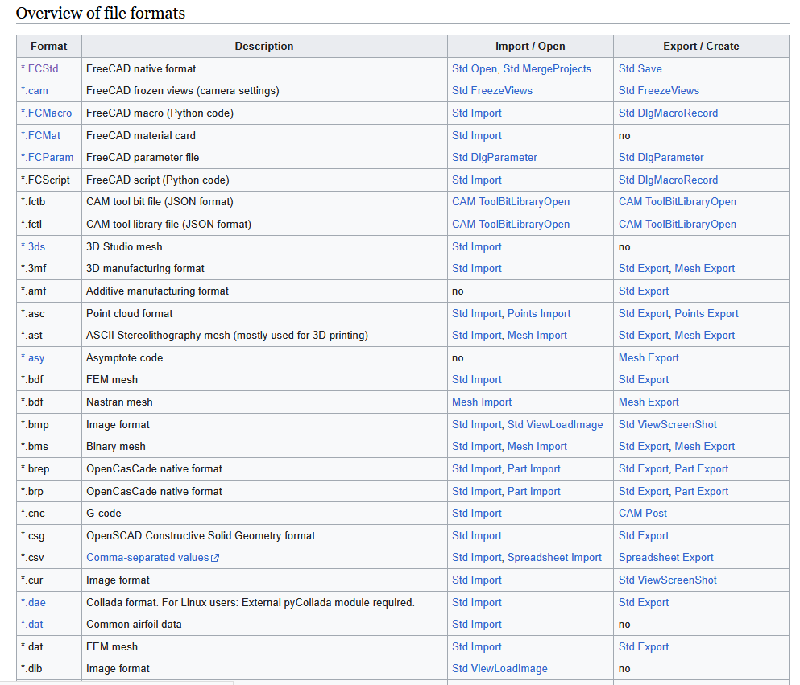Open the CAM Post link
This screenshot has width=800, height=685.
pos(643,514)
